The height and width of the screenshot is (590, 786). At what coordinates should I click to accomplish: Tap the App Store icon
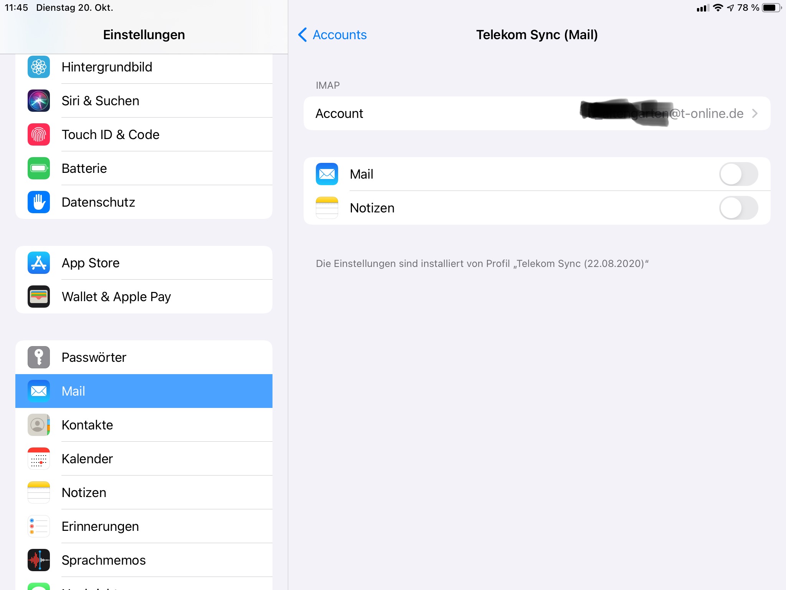pyautogui.click(x=39, y=263)
